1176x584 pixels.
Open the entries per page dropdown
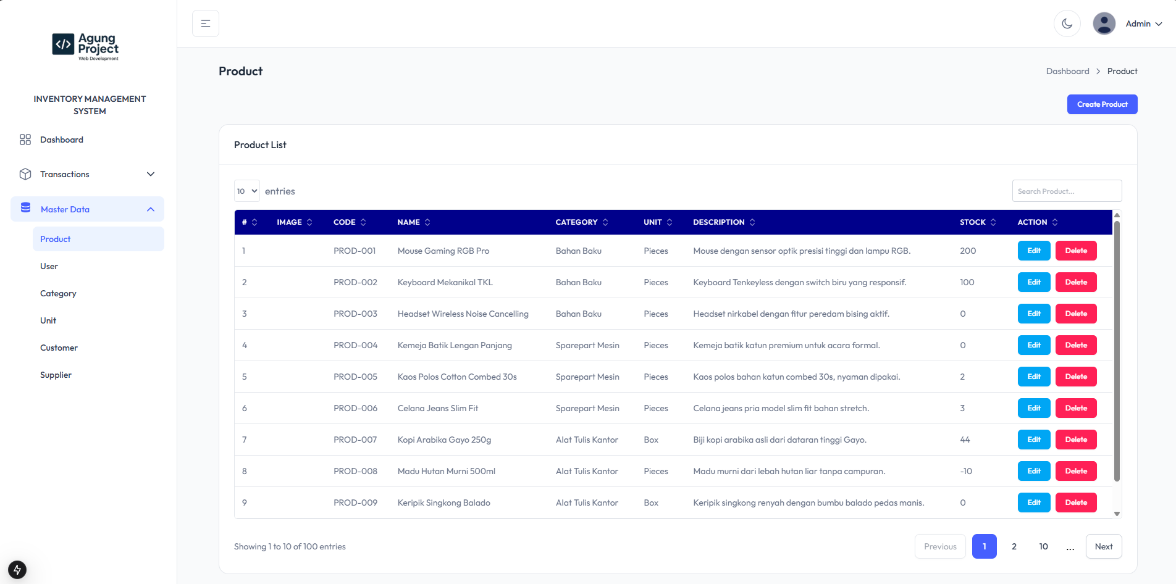click(x=247, y=191)
